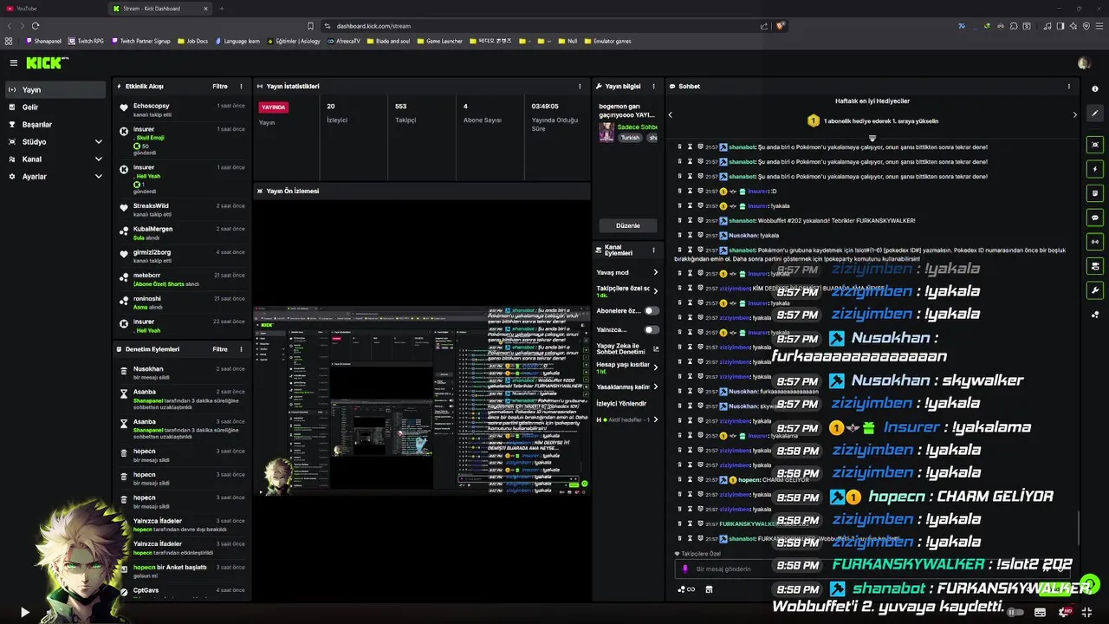The image size is (1109, 624).
Task: Bookmark this page in address bar
Action: click(x=310, y=26)
